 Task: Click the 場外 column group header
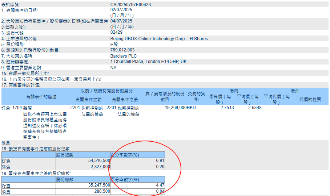click(295, 91)
